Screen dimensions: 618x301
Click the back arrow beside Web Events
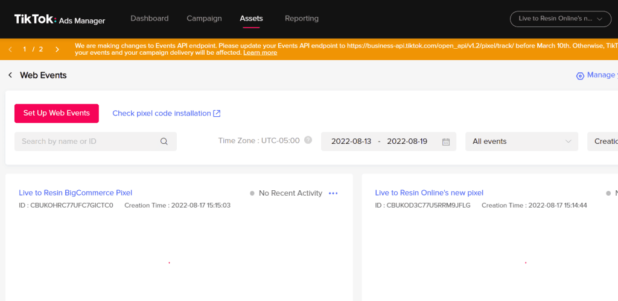tap(10, 75)
